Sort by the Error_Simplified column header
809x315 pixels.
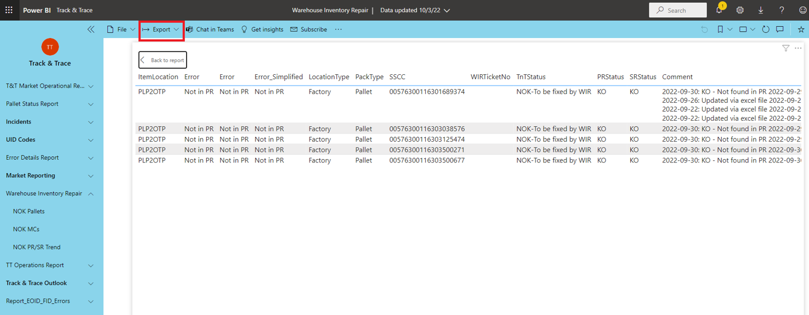click(x=279, y=77)
